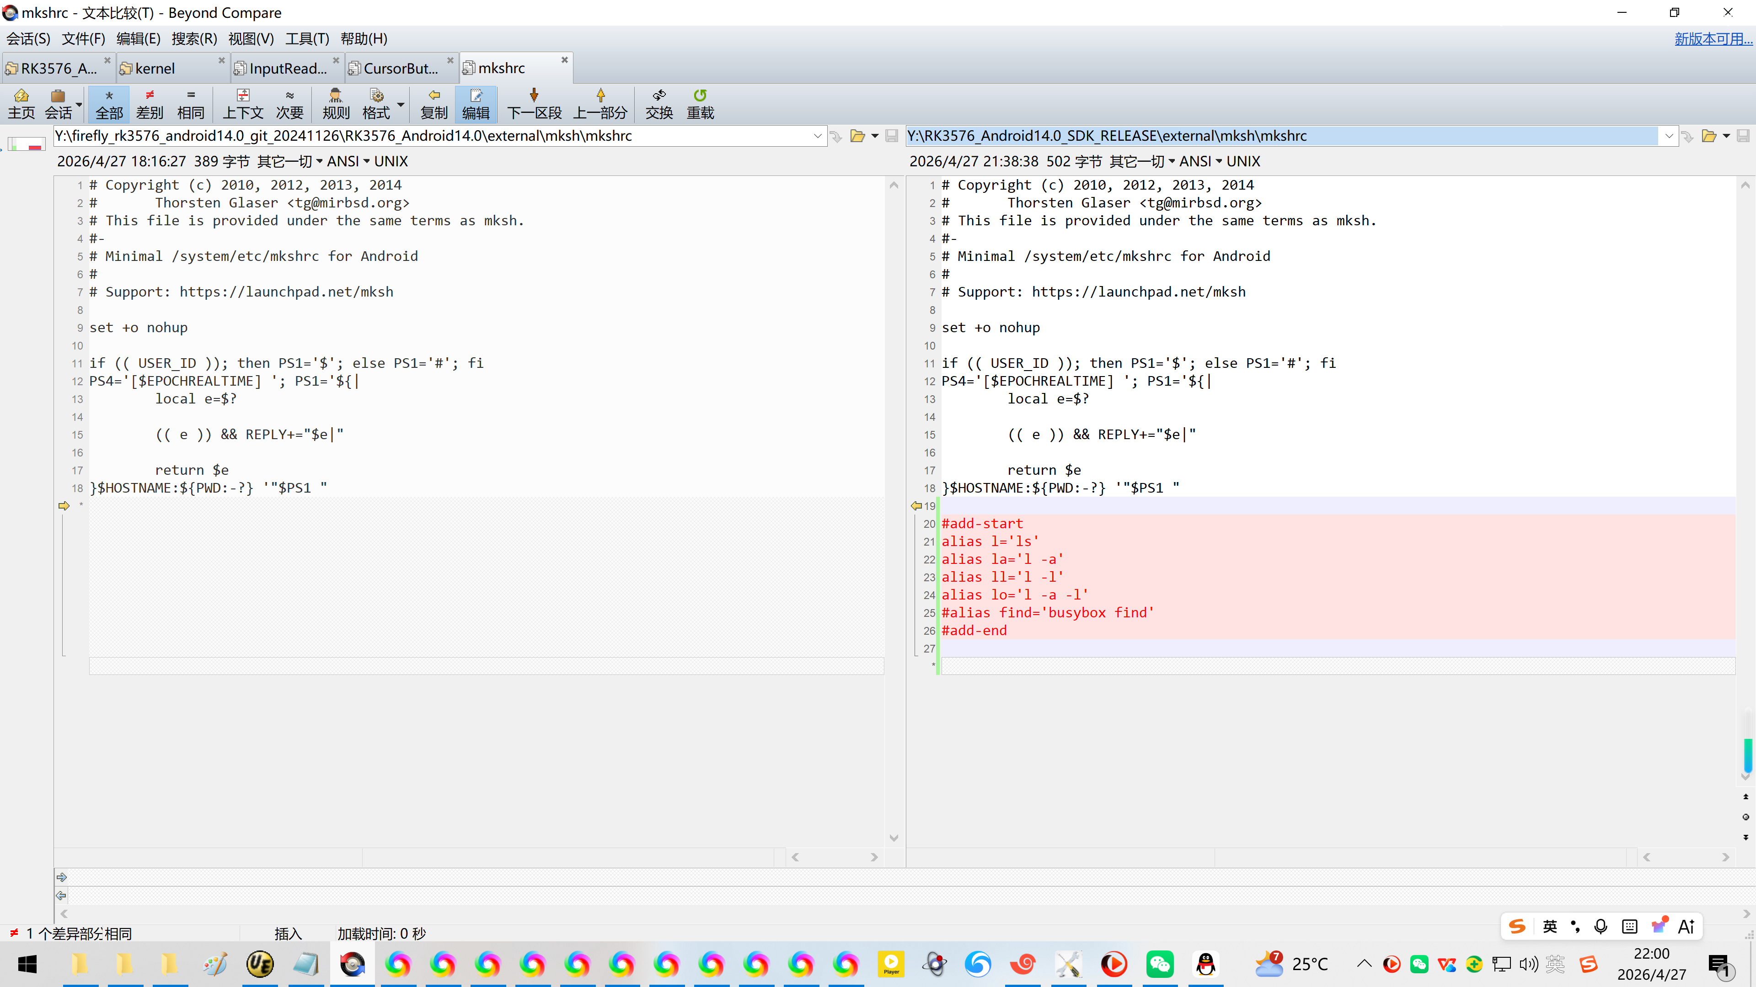
Task: Click the difference thumbnail overview at left
Action: point(27,144)
